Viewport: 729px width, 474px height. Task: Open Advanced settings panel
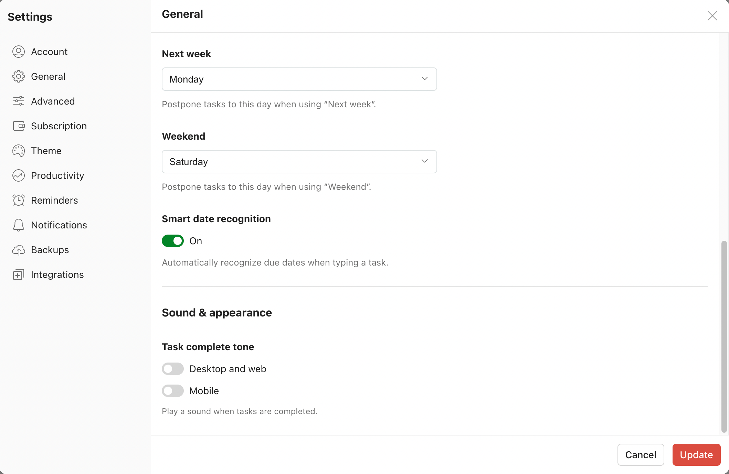tap(53, 101)
